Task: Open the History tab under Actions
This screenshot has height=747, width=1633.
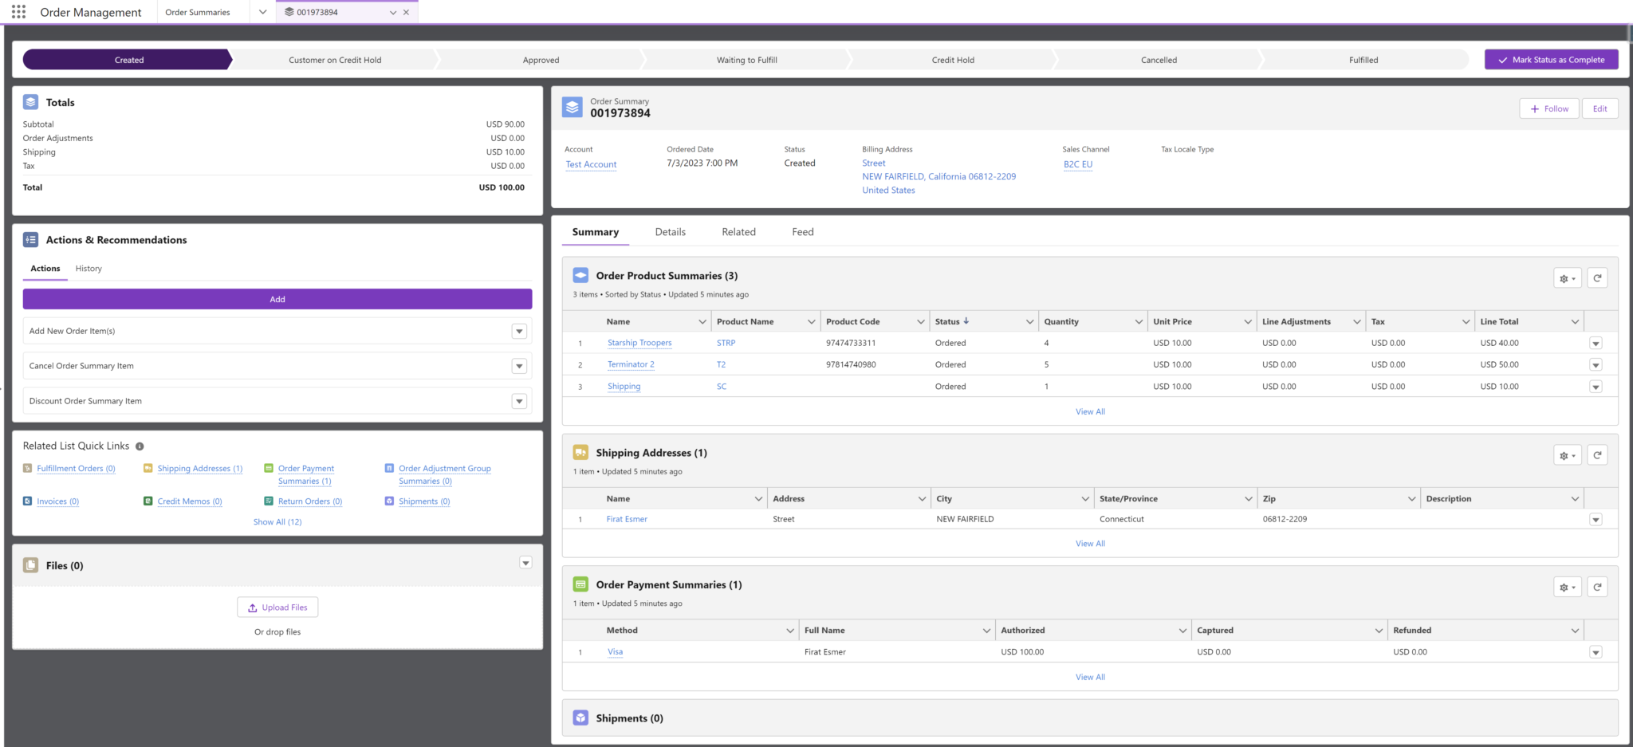Action: tap(88, 269)
